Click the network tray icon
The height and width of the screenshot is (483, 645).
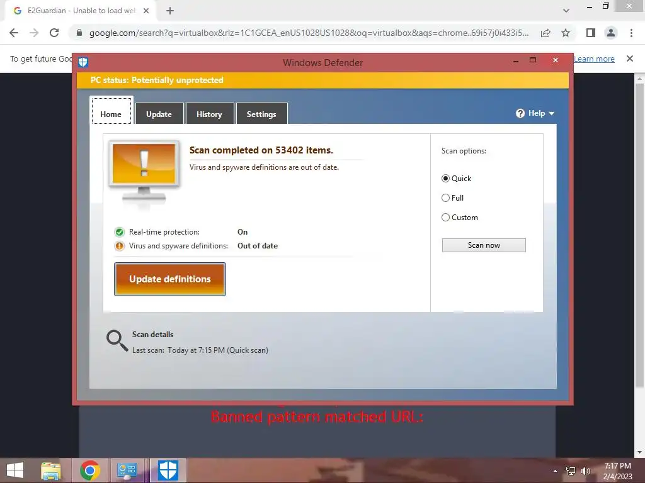pos(571,471)
